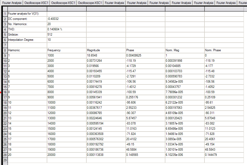
Task: Click frequency cell 4000
Action: pyautogui.click(x=67, y=71)
